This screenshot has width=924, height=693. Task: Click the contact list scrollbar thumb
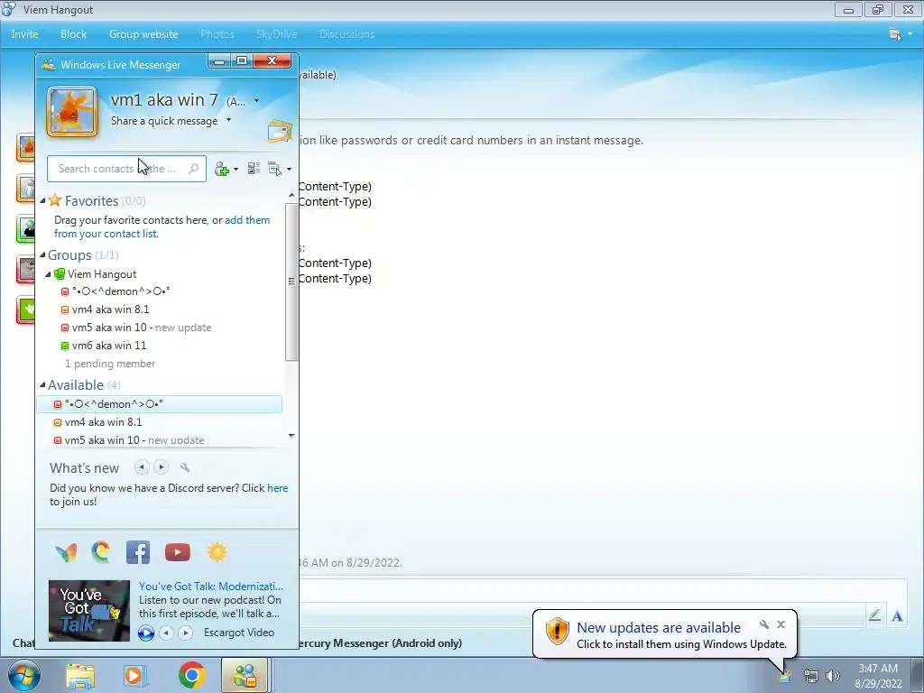click(291, 282)
